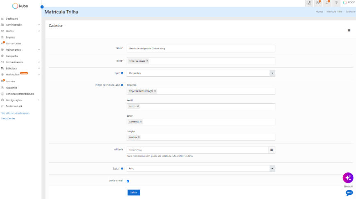The height and width of the screenshot is (199, 356).
Task: Go to Relatórios in the sidebar
Action: [11, 88]
